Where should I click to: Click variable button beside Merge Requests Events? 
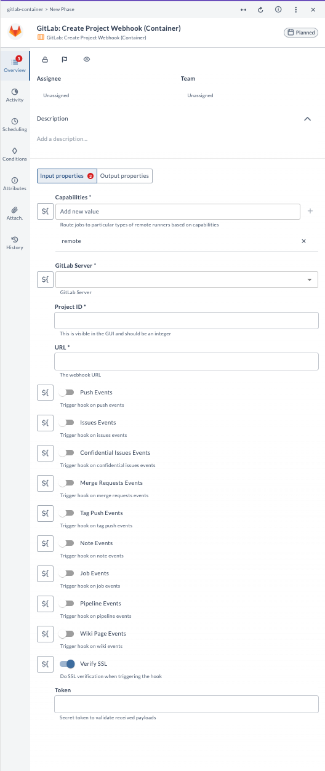pyautogui.click(x=45, y=483)
